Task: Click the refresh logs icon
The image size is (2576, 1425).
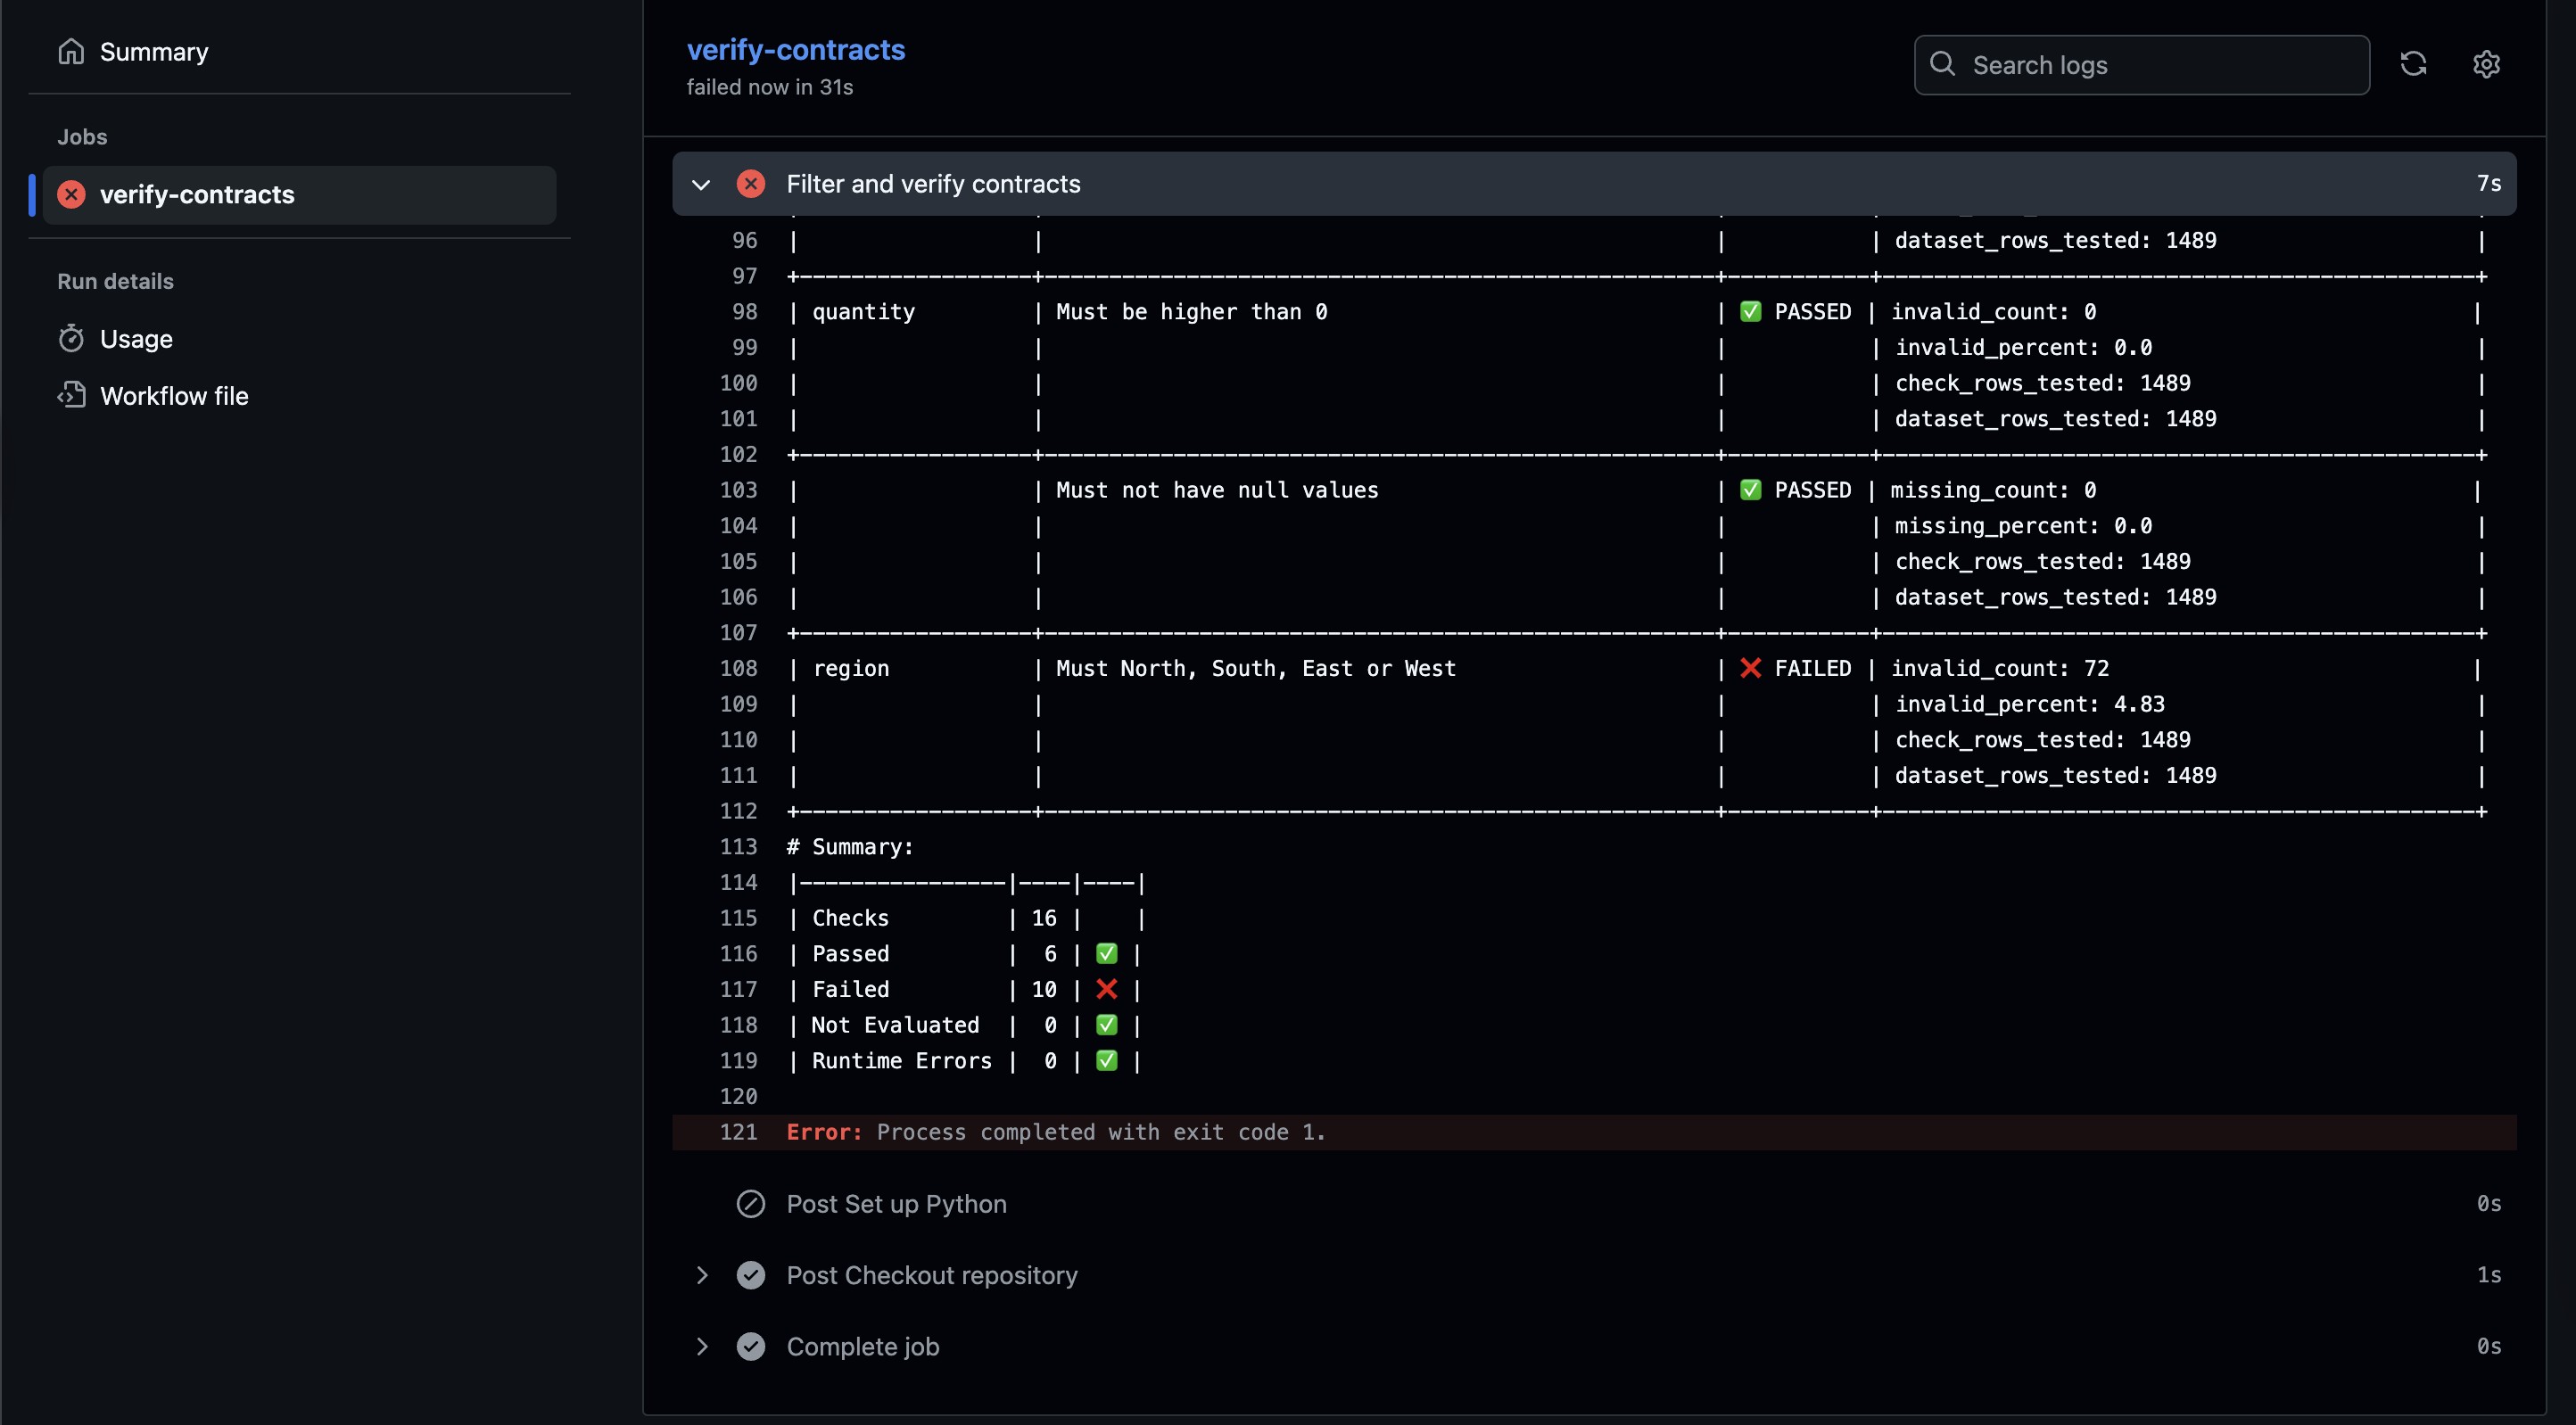Action: click(2413, 65)
